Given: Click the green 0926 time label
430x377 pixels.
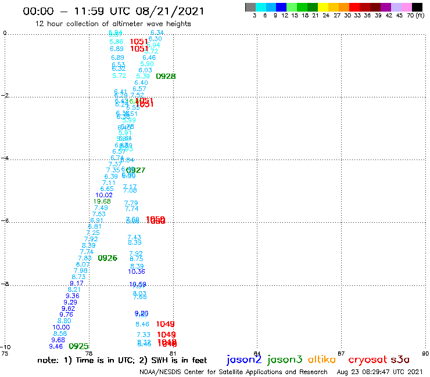Looking at the screenshot, I should pos(107,258).
